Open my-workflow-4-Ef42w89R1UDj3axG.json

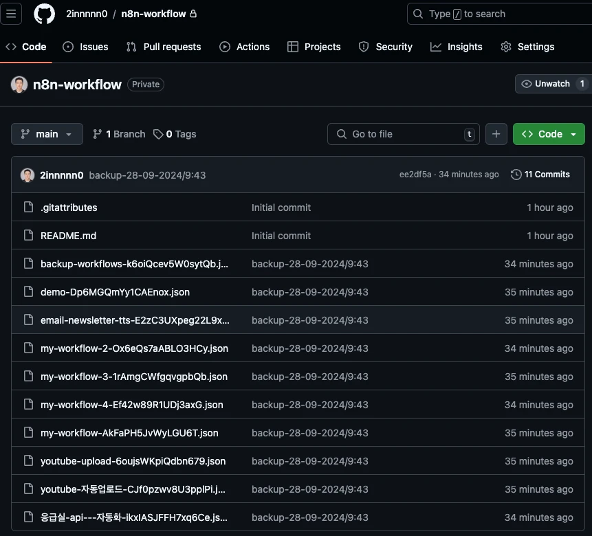pyautogui.click(x=132, y=405)
